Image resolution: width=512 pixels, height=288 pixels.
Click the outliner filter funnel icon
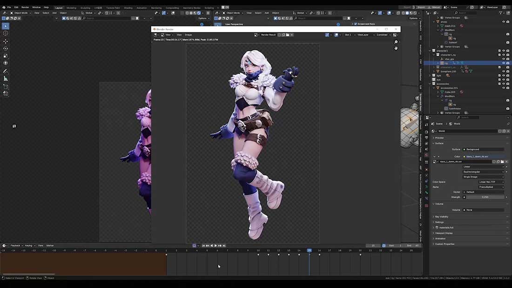click(x=500, y=13)
